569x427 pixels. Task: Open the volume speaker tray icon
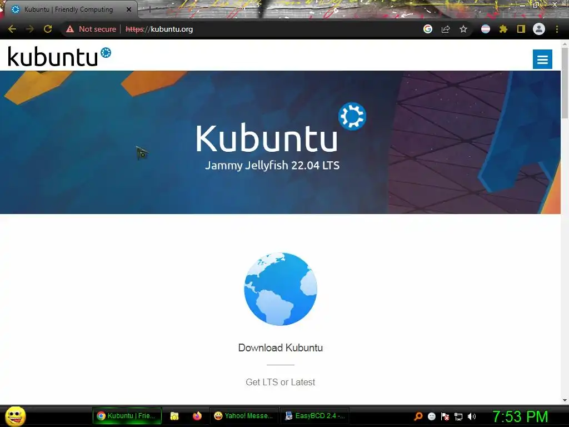[472, 416]
